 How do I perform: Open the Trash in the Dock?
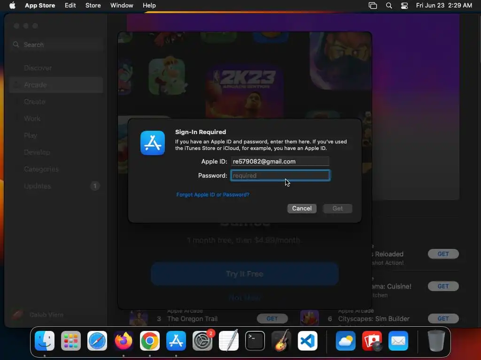click(x=436, y=341)
